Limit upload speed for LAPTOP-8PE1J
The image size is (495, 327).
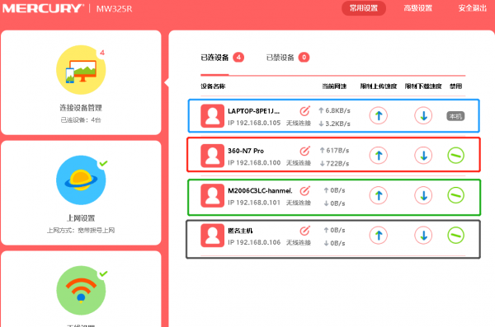click(x=378, y=116)
